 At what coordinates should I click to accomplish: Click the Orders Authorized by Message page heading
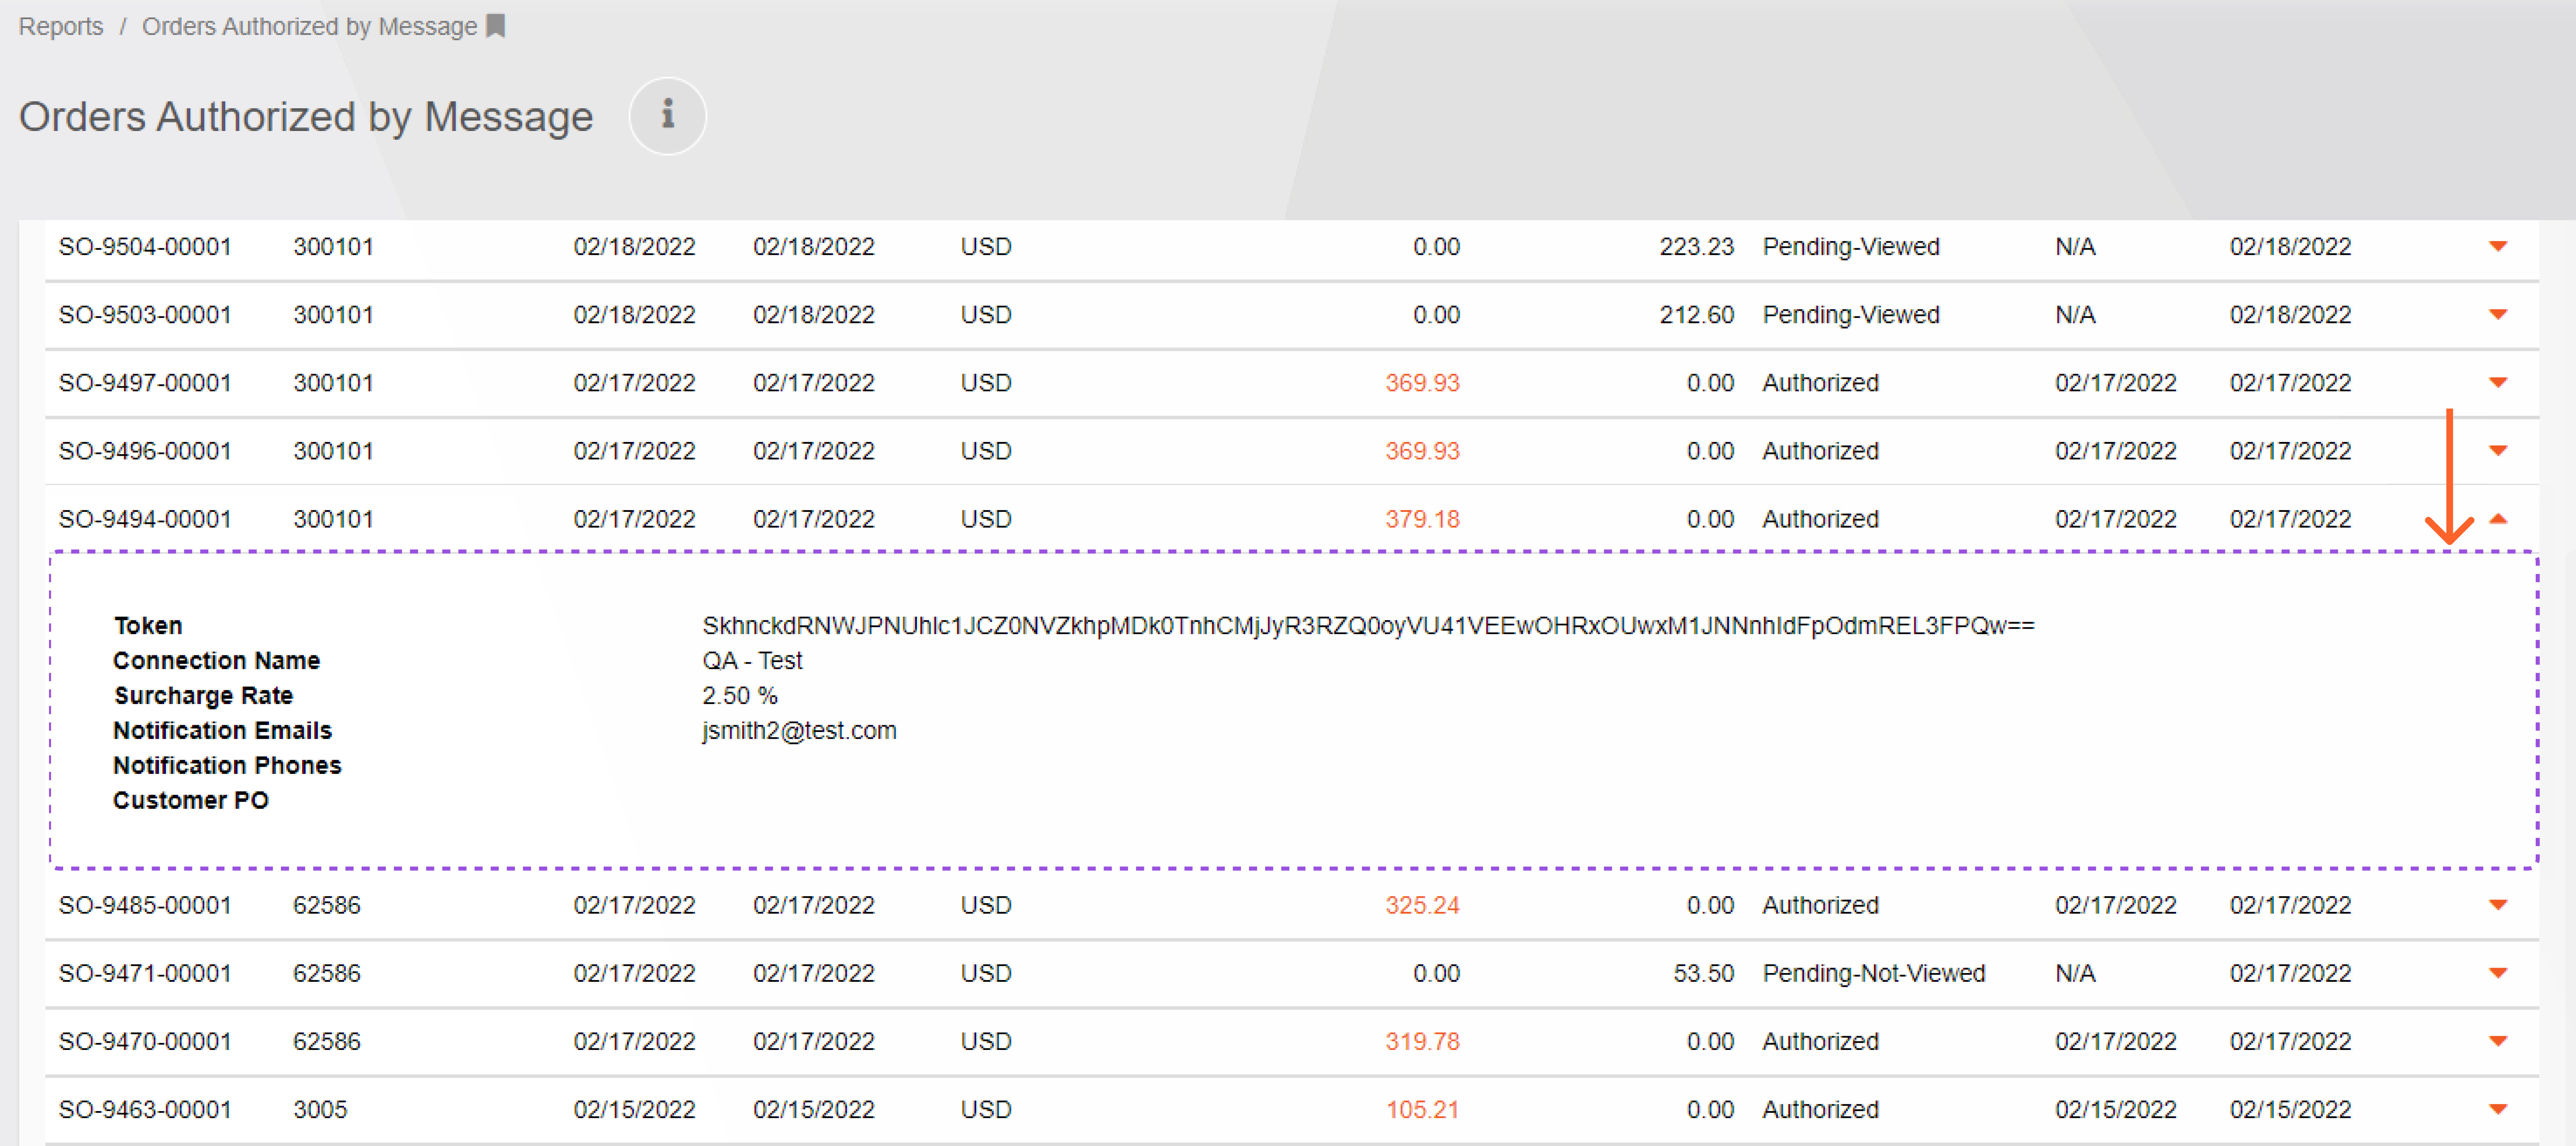point(306,117)
